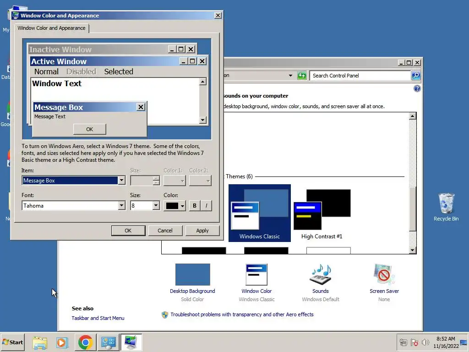Click the green refresh arrows icon
Screen dimensions: 469x352
[302, 76]
